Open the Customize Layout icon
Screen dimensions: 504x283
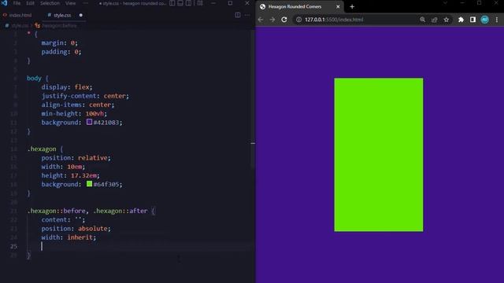coord(200,3)
